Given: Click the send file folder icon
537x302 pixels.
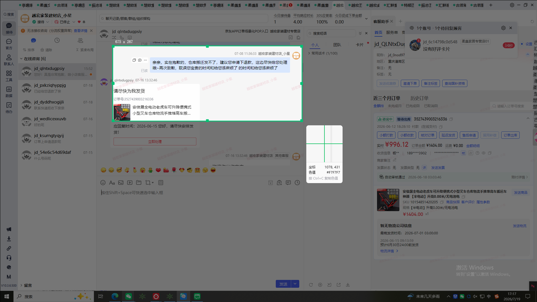Looking at the screenshot, I should [139, 183].
